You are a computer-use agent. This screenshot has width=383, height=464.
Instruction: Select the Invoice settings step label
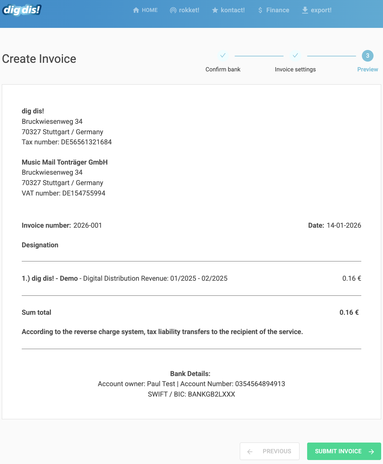[x=295, y=69]
